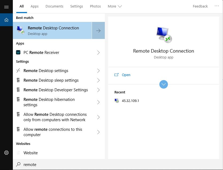The height and width of the screenshot is (170, 223).
Task: Expand the Remote Desktop hibernation settings chevron
Action: (x=98, y=102)
